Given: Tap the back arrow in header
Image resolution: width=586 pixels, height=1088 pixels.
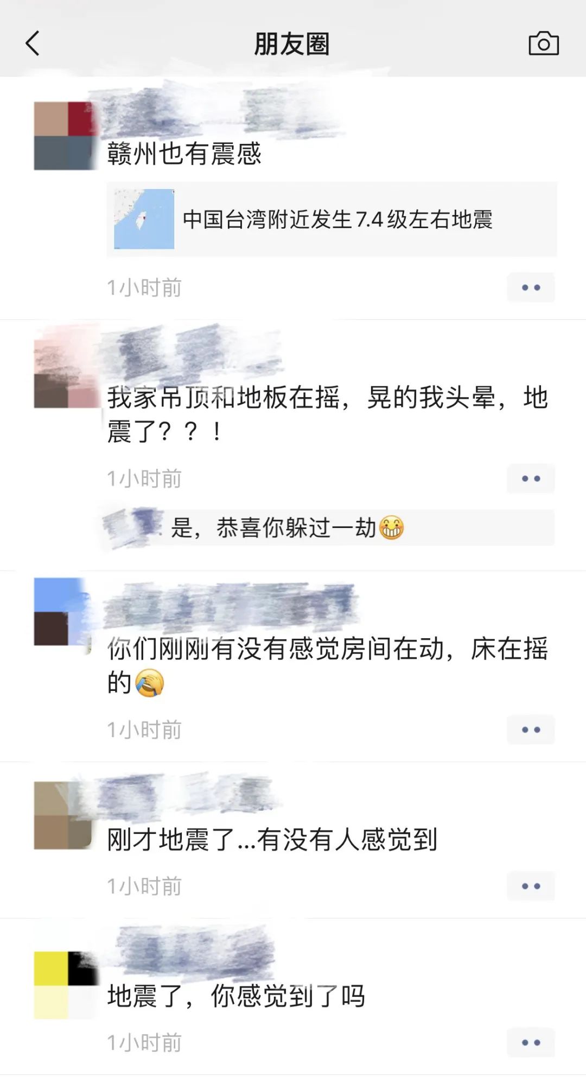Looking at the screenshot, I should click(x=33, y=43).
